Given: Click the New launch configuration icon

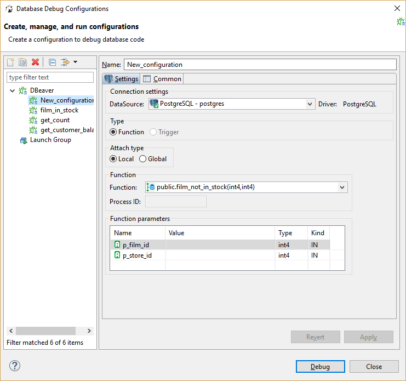Looking at the screenshot, I should (10, 62).
